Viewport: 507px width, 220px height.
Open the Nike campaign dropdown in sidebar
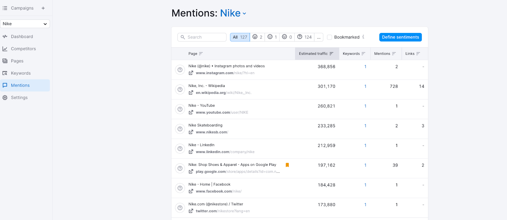(x=25, y=24)
